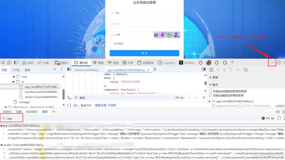Close the app.c3ac089cb31b8724d0a3.js editor tab
Viewport: 285px width, 160px height.
pyautogui.click(x=149, y=70)
